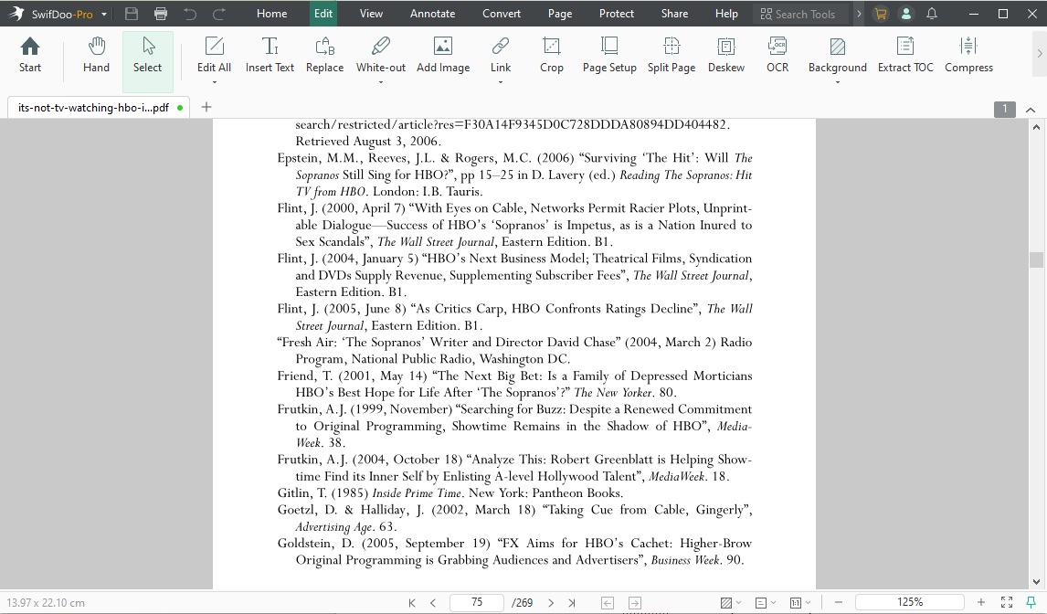Run the Deskew tool
Viewport: 1047px width, 614px height.
[725, 56]
